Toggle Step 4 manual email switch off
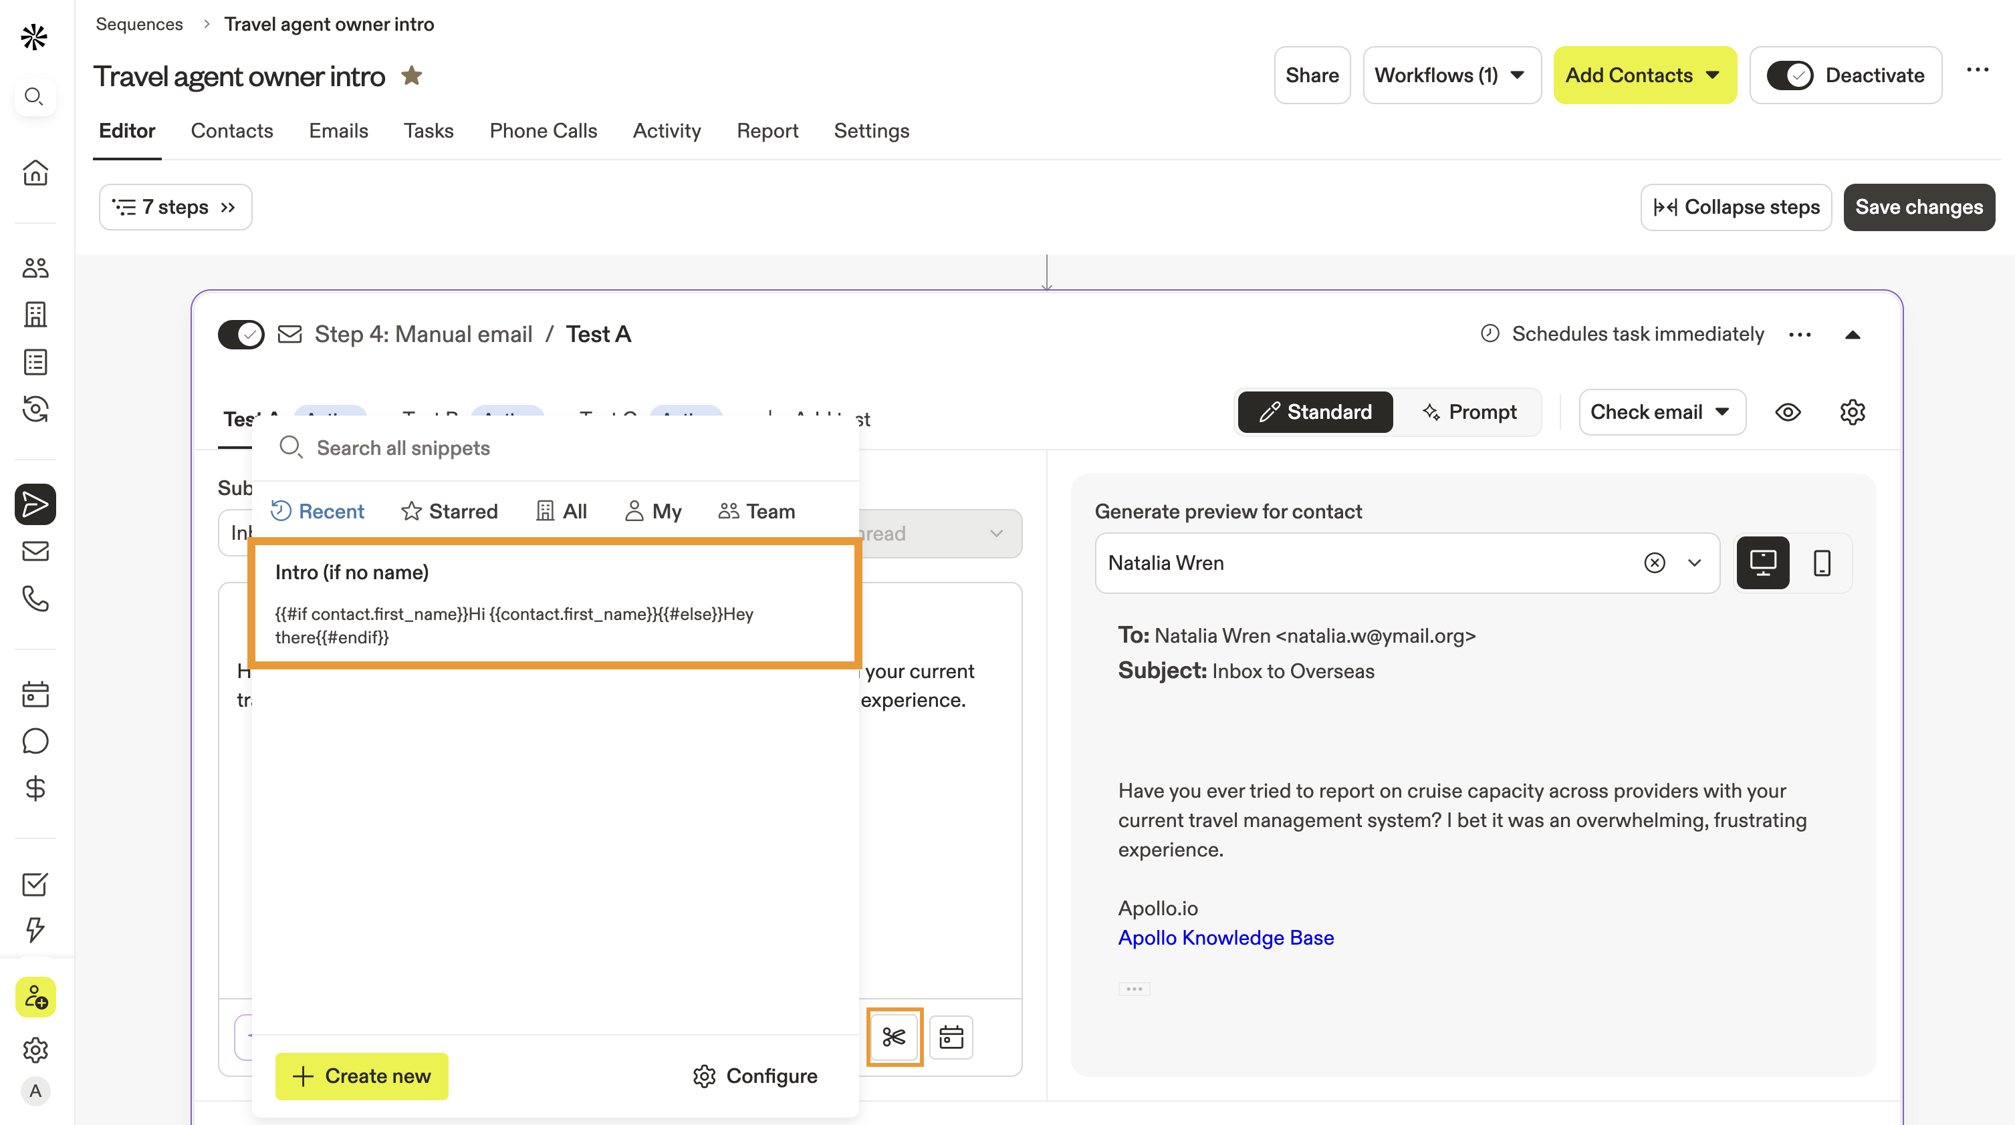 (241, 335)
